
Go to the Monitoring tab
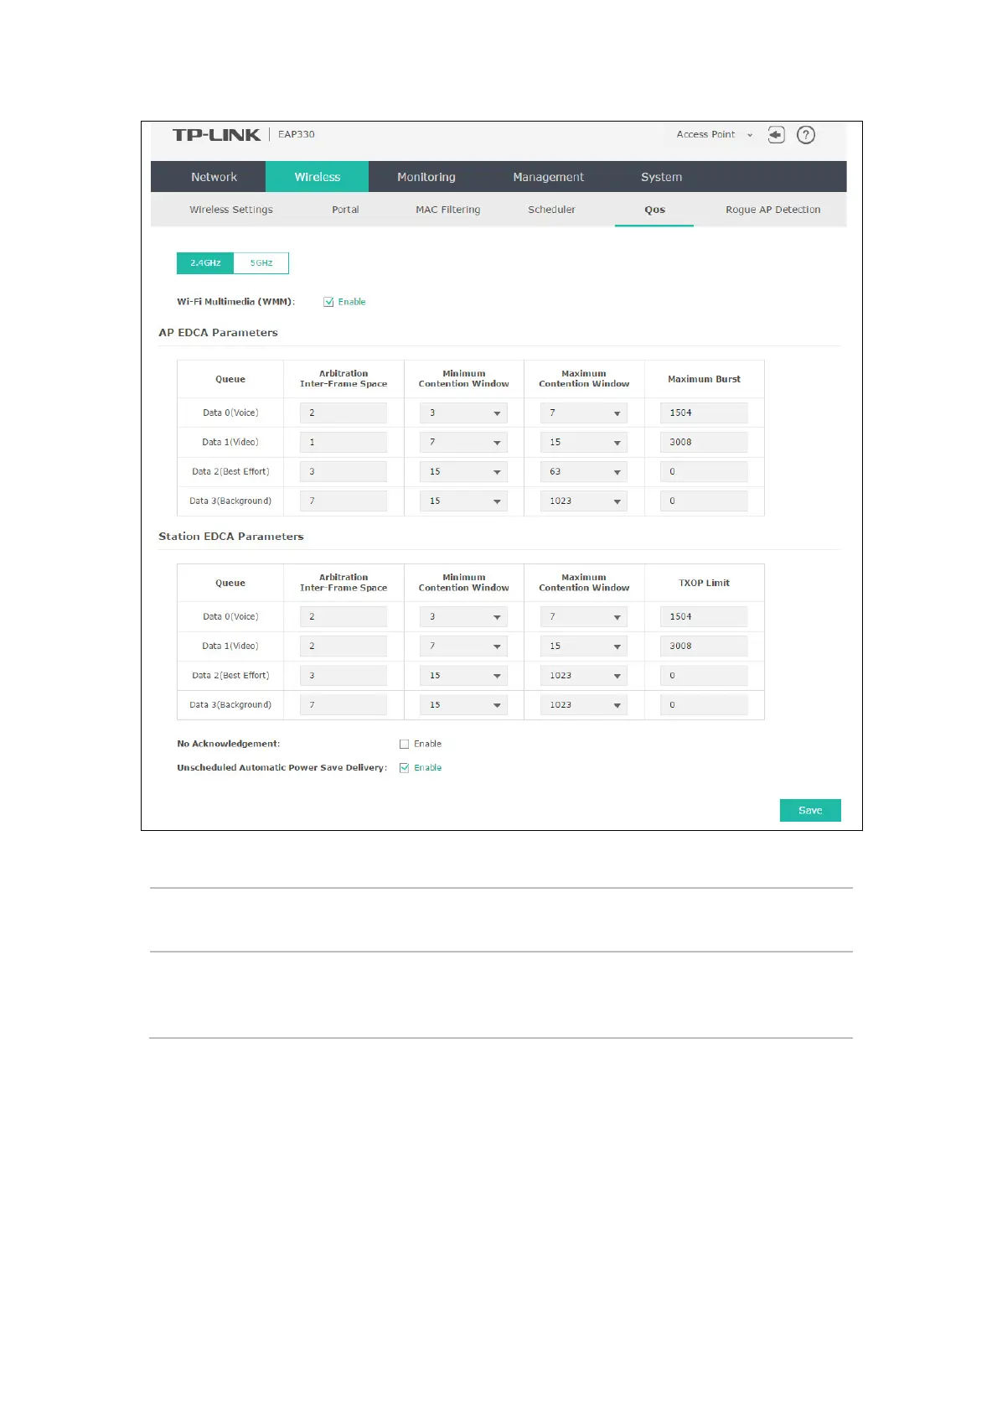(x=426, y=177)
